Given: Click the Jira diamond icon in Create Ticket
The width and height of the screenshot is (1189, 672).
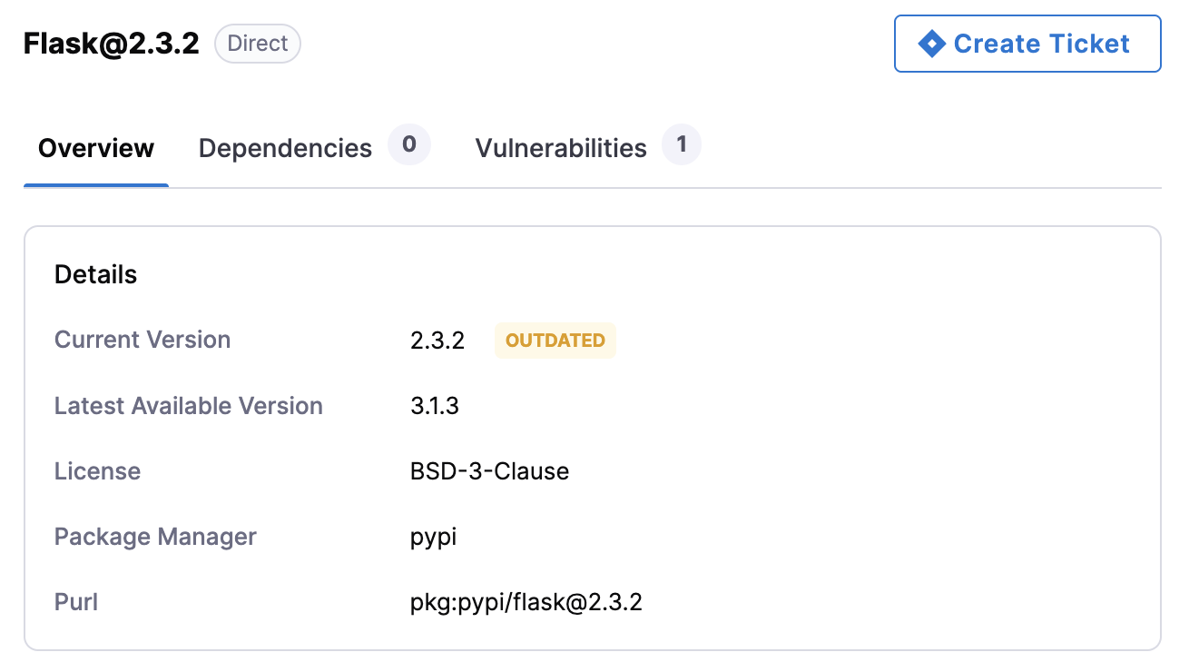Looking at the screenshot, I should pos(932,44).
